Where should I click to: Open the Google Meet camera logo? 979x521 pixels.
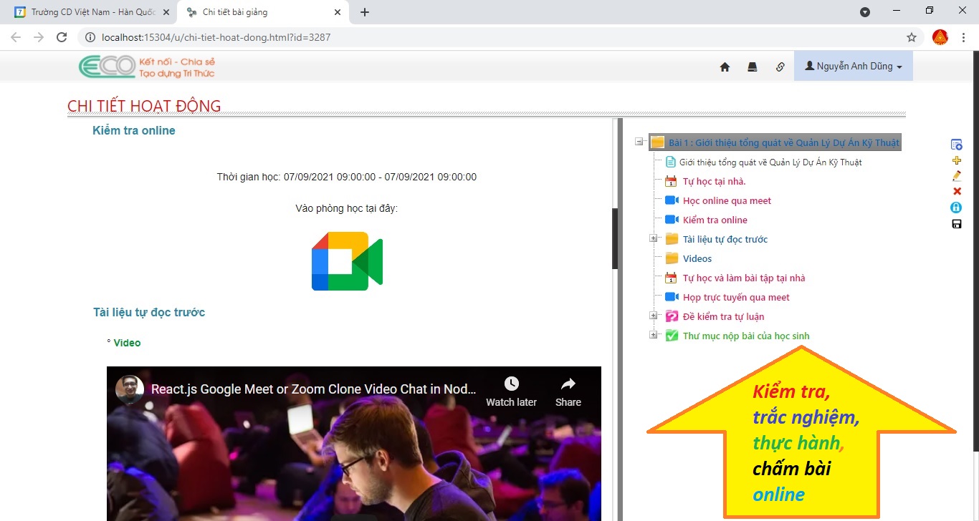click(347, 261)
